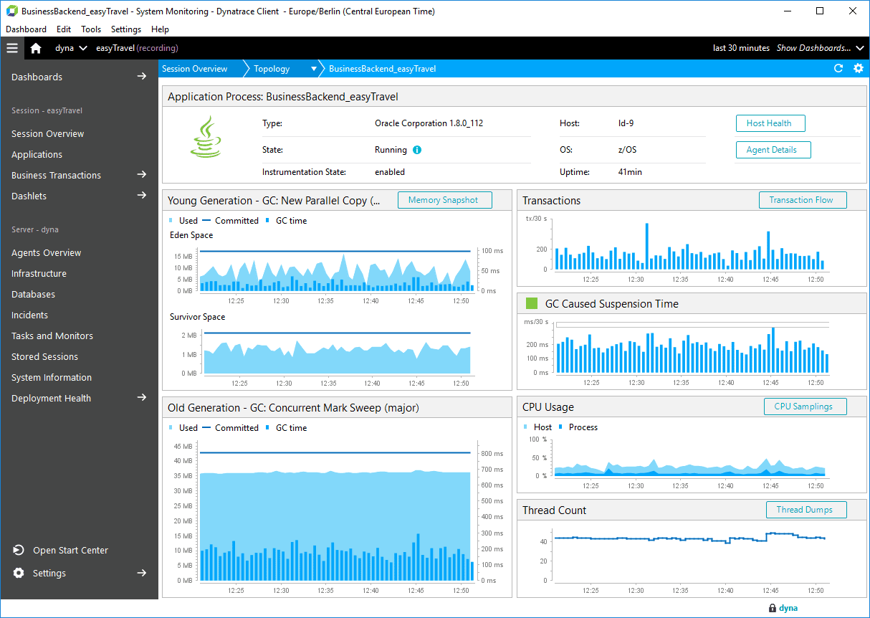This screenshot has width=870, height=618.
Task: Click the Old Generation memory chart
Action: click(x=335, y=513)
